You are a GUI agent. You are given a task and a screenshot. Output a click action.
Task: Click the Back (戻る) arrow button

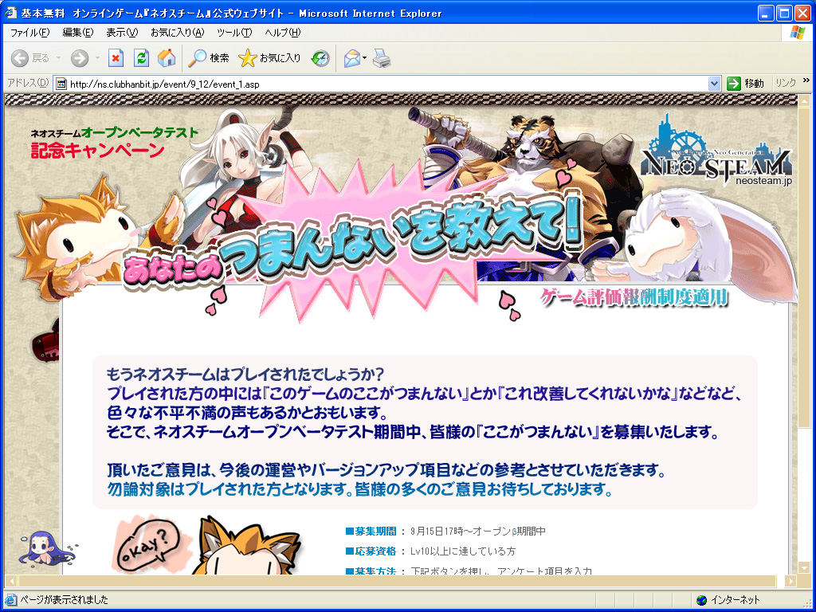point(30,57)
